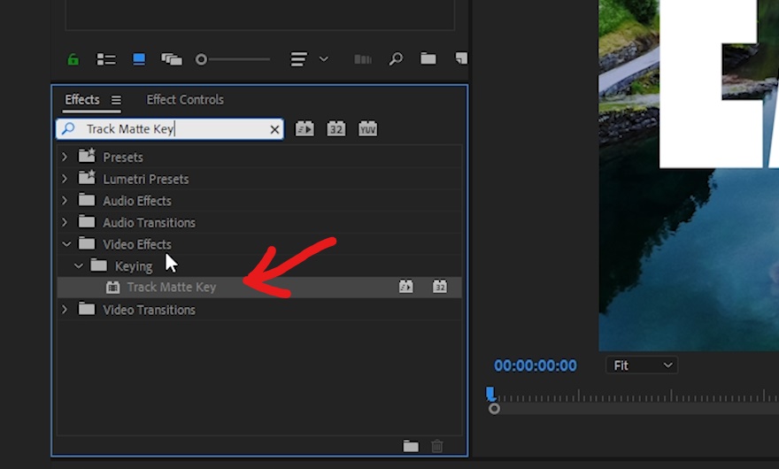Screen dimensions: 779x469
Task: Select the Presets folder row
Action: 259,157
